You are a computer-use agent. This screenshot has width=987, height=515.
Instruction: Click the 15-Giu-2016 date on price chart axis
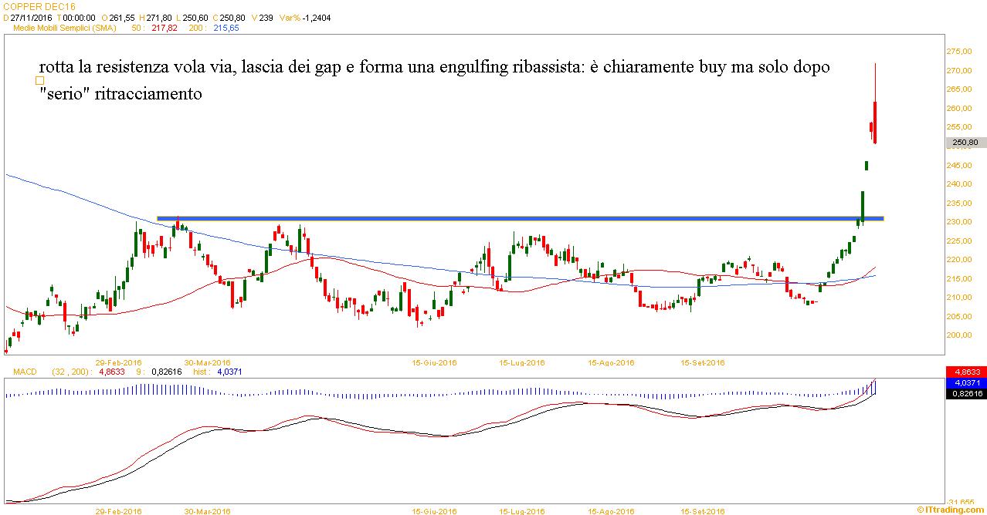(433, 362)
